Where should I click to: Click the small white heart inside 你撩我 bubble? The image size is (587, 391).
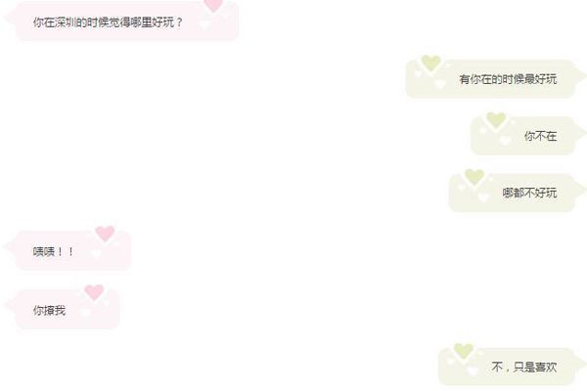[85, 313]
